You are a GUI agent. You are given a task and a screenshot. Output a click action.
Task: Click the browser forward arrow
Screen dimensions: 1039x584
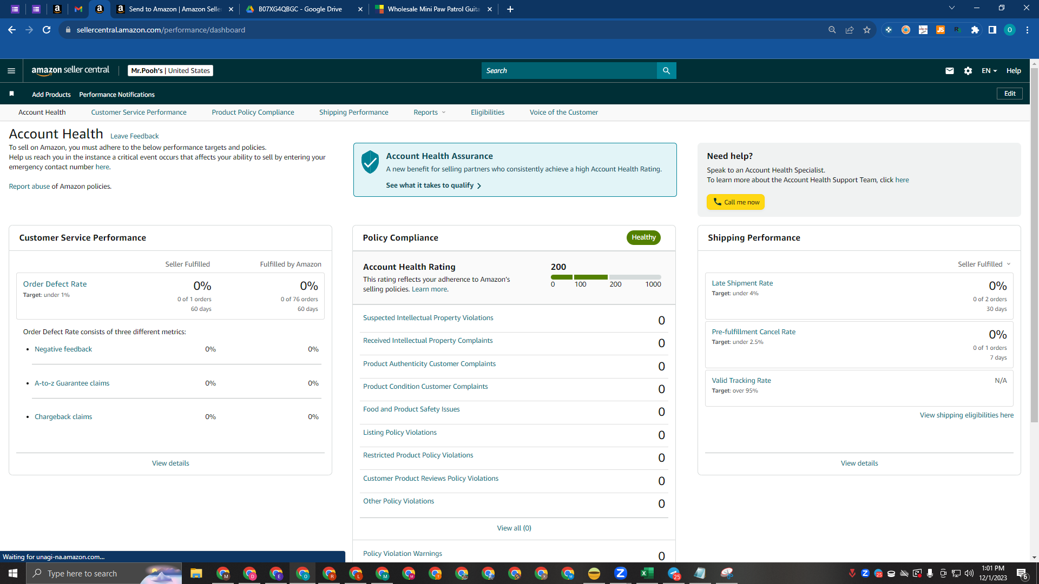pos(29,30)
